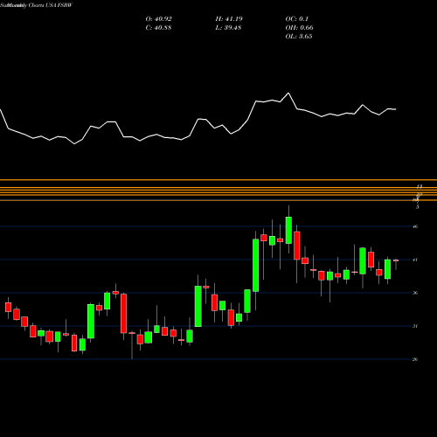Select the OC: 0.1 reading
Viewport: 437px width, 437px height.
296,19
